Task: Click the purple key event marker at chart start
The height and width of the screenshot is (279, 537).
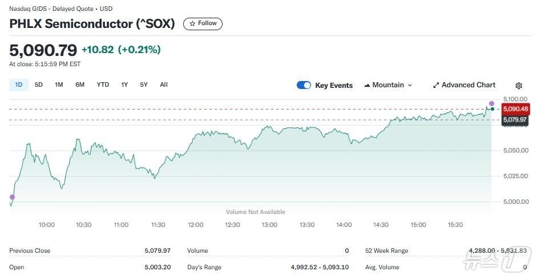Action: (12, 197)
